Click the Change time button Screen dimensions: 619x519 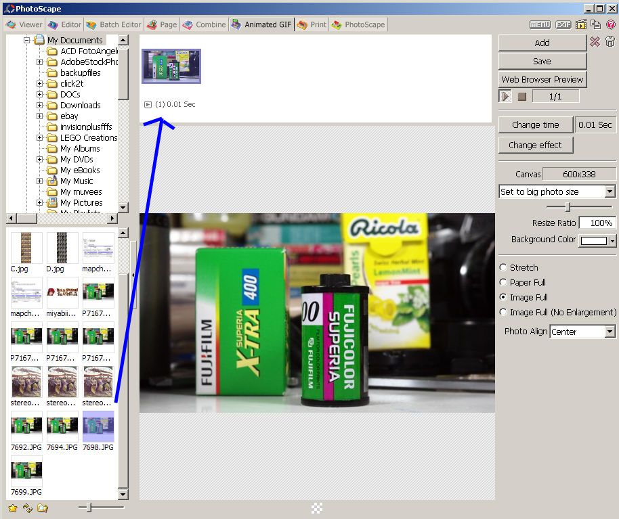click(x=535, y=125)
